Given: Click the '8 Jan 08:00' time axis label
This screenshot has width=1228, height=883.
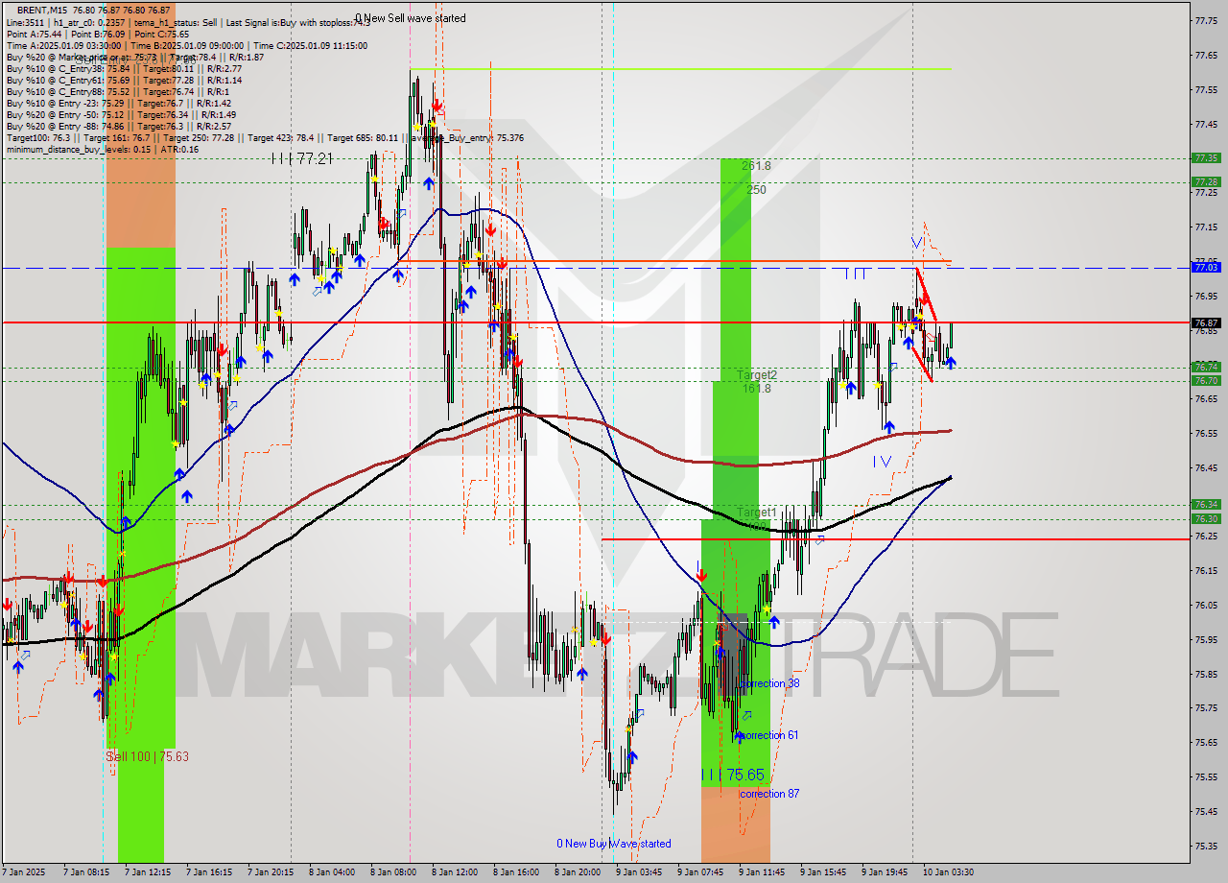Looking at the screenshot, I should click(x=393, y=872).
